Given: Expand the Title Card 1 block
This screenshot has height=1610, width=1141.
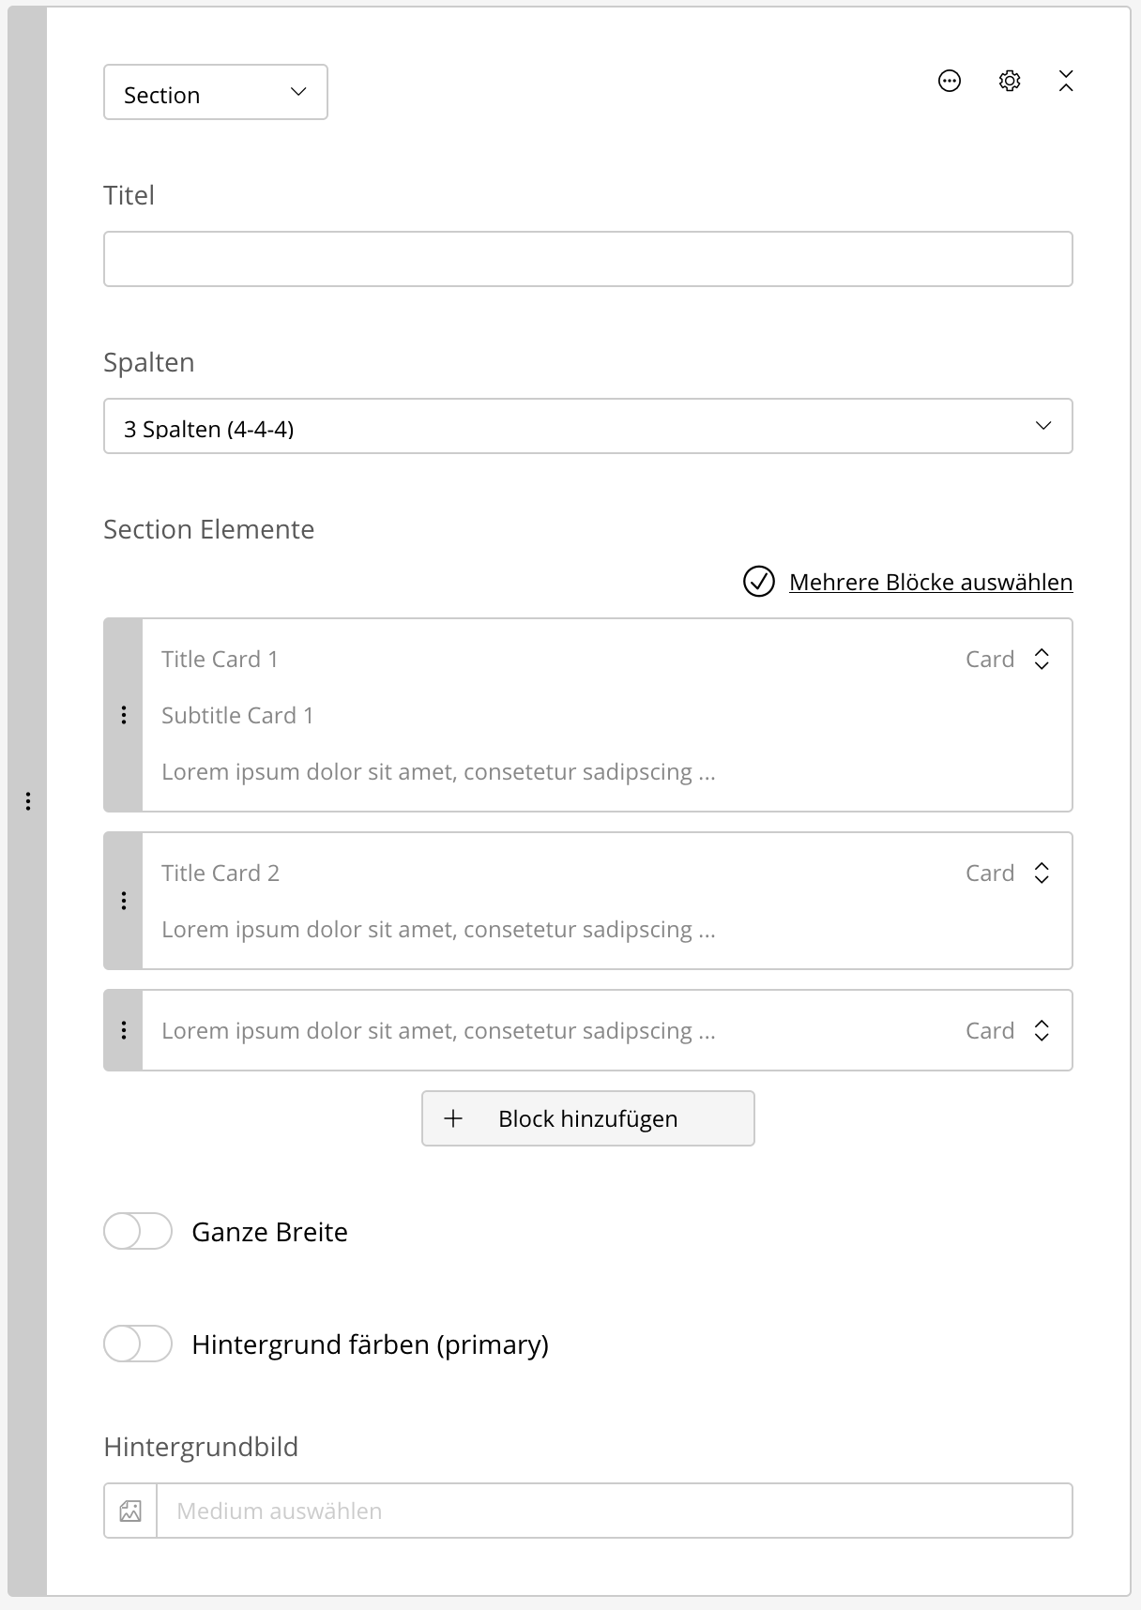Looking at the screenshot, I should (1042, 659).
